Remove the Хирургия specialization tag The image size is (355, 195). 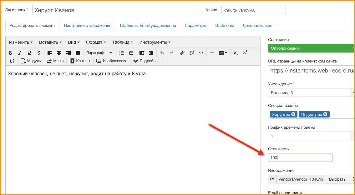(293, 114)
